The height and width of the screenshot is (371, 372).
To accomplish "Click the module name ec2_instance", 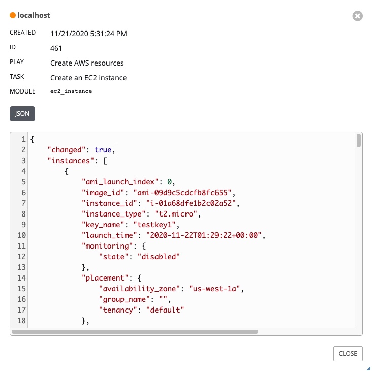I will tap(71, 91).
